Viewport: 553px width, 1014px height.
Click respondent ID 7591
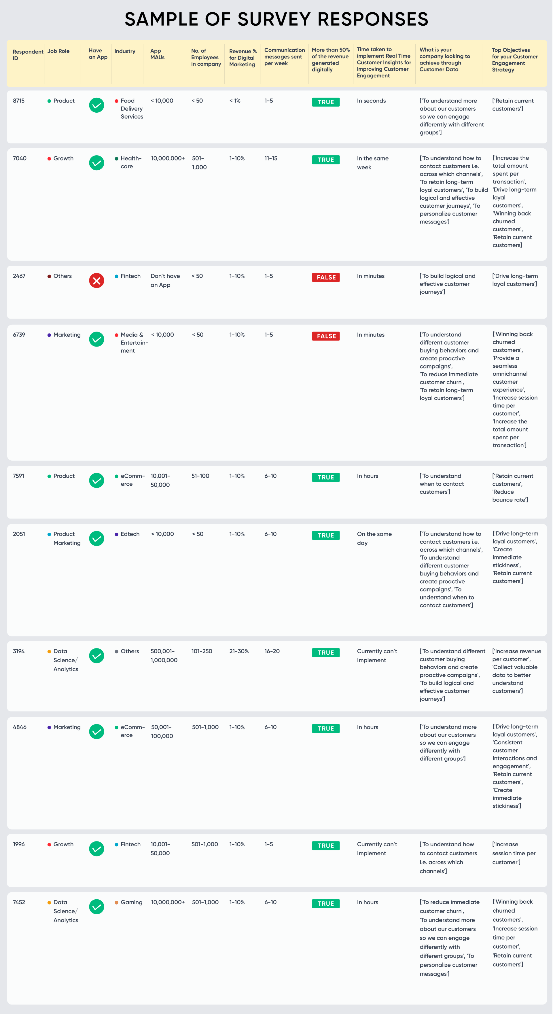point(18,476)
